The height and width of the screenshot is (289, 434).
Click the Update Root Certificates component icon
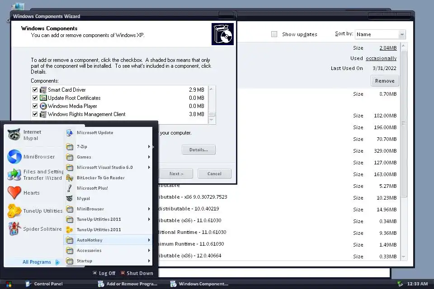tap(43, 98)
